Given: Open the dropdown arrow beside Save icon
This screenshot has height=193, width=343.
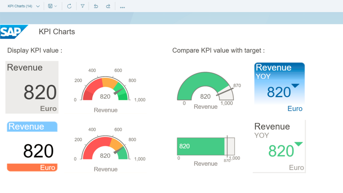Looking at the screenshot, I should coord(56,6).
